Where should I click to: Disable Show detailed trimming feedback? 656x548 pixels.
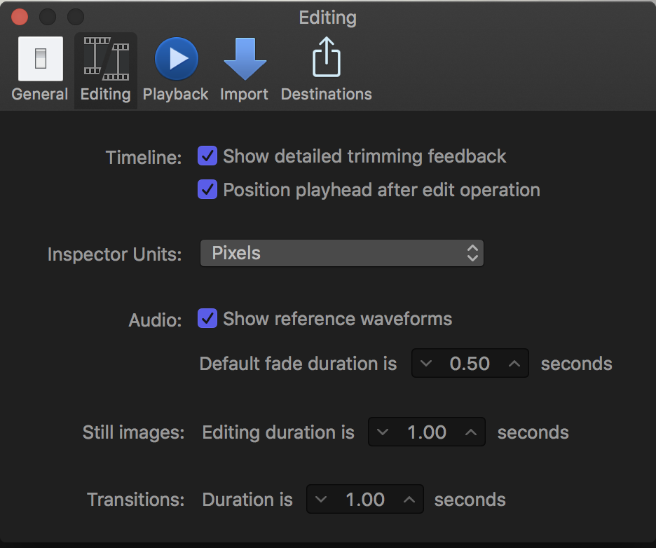pos(207,156)
